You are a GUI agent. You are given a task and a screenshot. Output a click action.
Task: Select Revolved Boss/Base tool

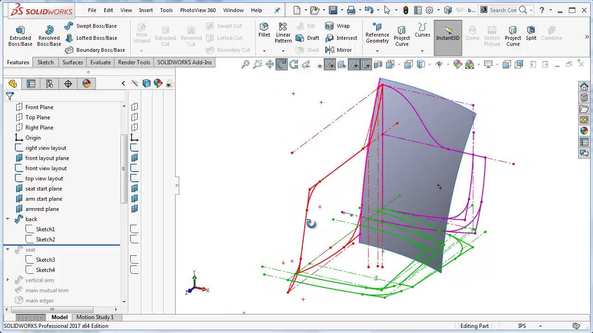[x=49, y=36]
